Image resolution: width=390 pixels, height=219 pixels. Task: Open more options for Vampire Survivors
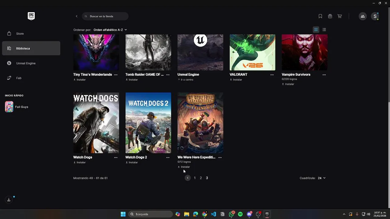[324, 75]
